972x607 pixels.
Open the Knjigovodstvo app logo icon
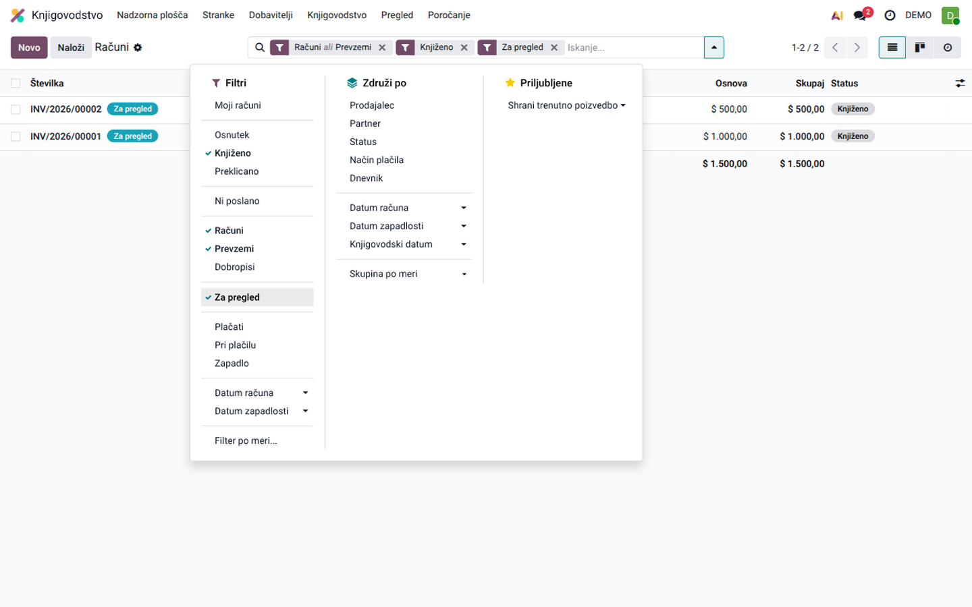pos(18,15)
